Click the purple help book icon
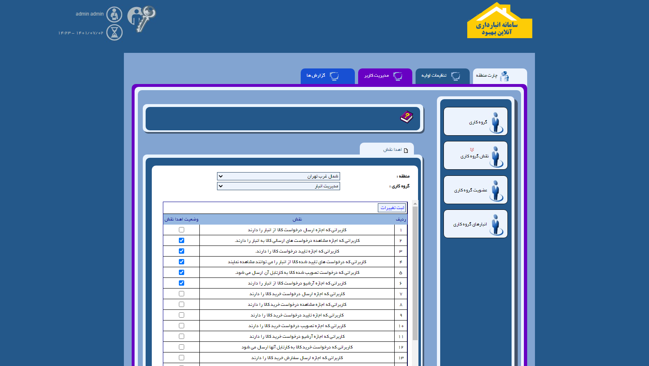Screen dimensions: 649x366 point(406,117)
